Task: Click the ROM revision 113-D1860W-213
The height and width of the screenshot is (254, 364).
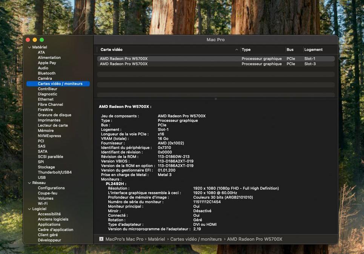Action: click(x=174, y=157)
